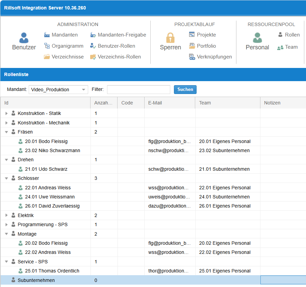Viewport: 306px width, 287px height.
Task: Click the Service - SPS role name
Action: tap(33, 262)
